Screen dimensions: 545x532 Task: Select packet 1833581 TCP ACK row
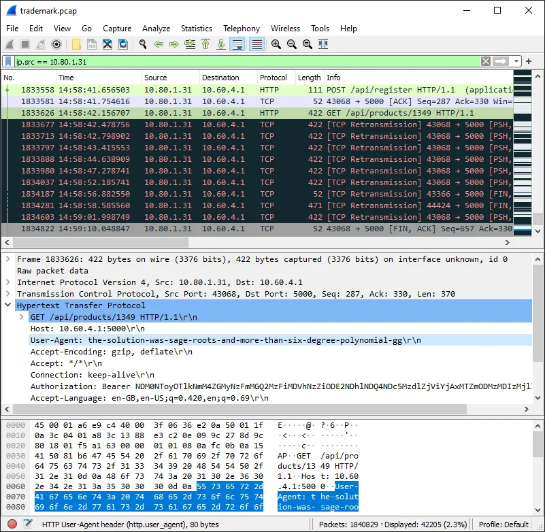click(x=257, y=101)
